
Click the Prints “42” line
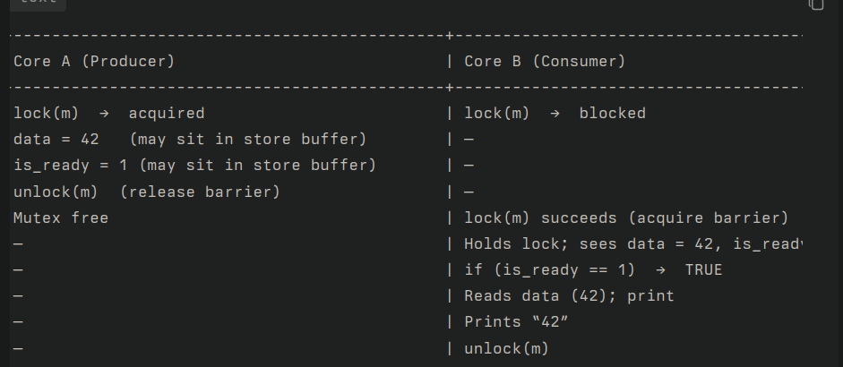tap(516, 322)
